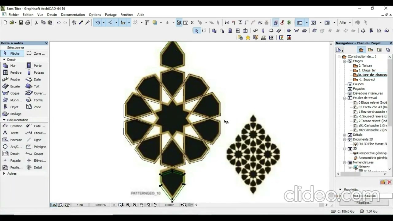393x221 pixels.
Task: Expand the Autres section in toolbox
Action: pos(4,173)
